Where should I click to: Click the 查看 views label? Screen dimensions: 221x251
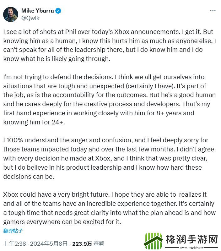[99, 244]
